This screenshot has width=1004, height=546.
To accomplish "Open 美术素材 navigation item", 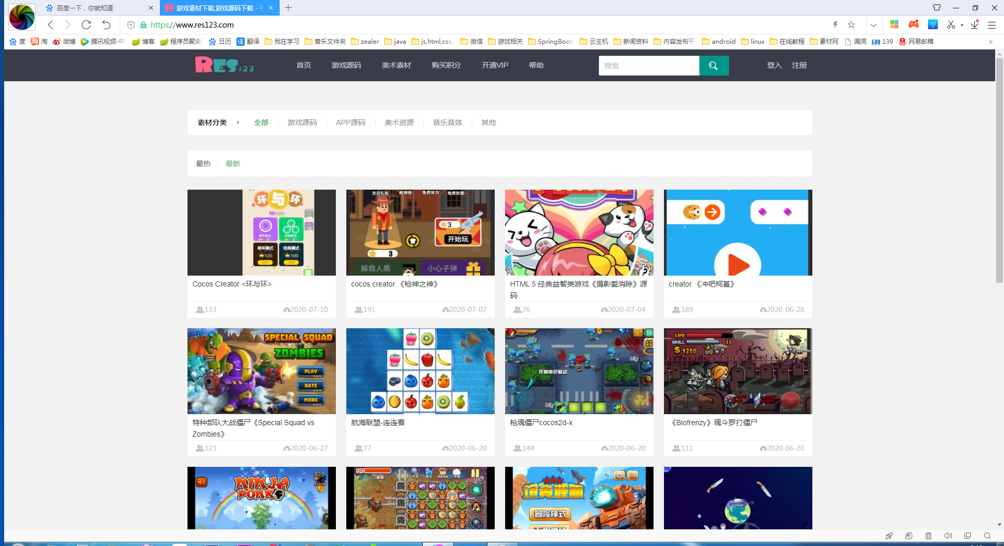I will (396, 65).
